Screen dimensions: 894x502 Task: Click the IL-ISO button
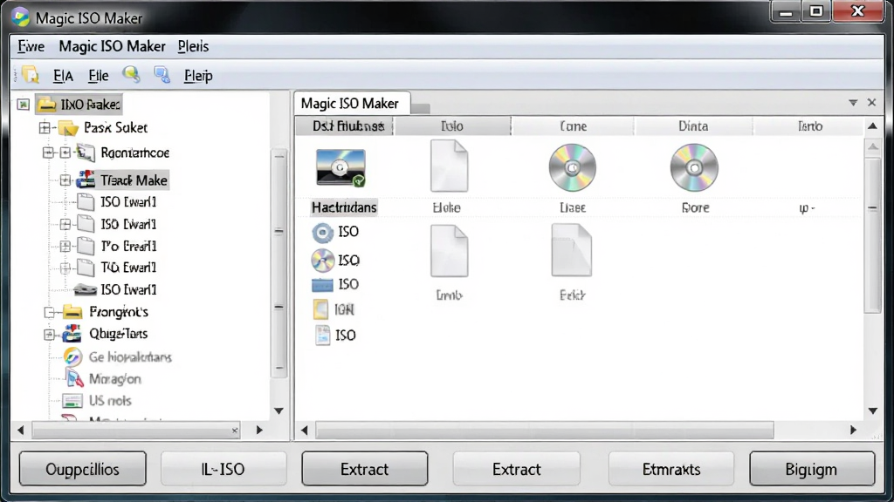click(x=223, y=469)
